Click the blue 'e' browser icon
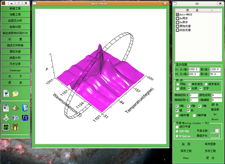 tap(25, 108)
